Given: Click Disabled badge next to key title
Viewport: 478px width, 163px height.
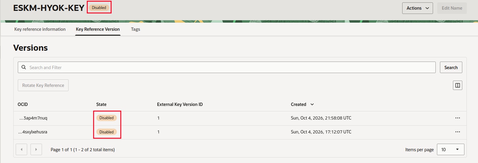Looking at the screenshot, I should (99, 8).
